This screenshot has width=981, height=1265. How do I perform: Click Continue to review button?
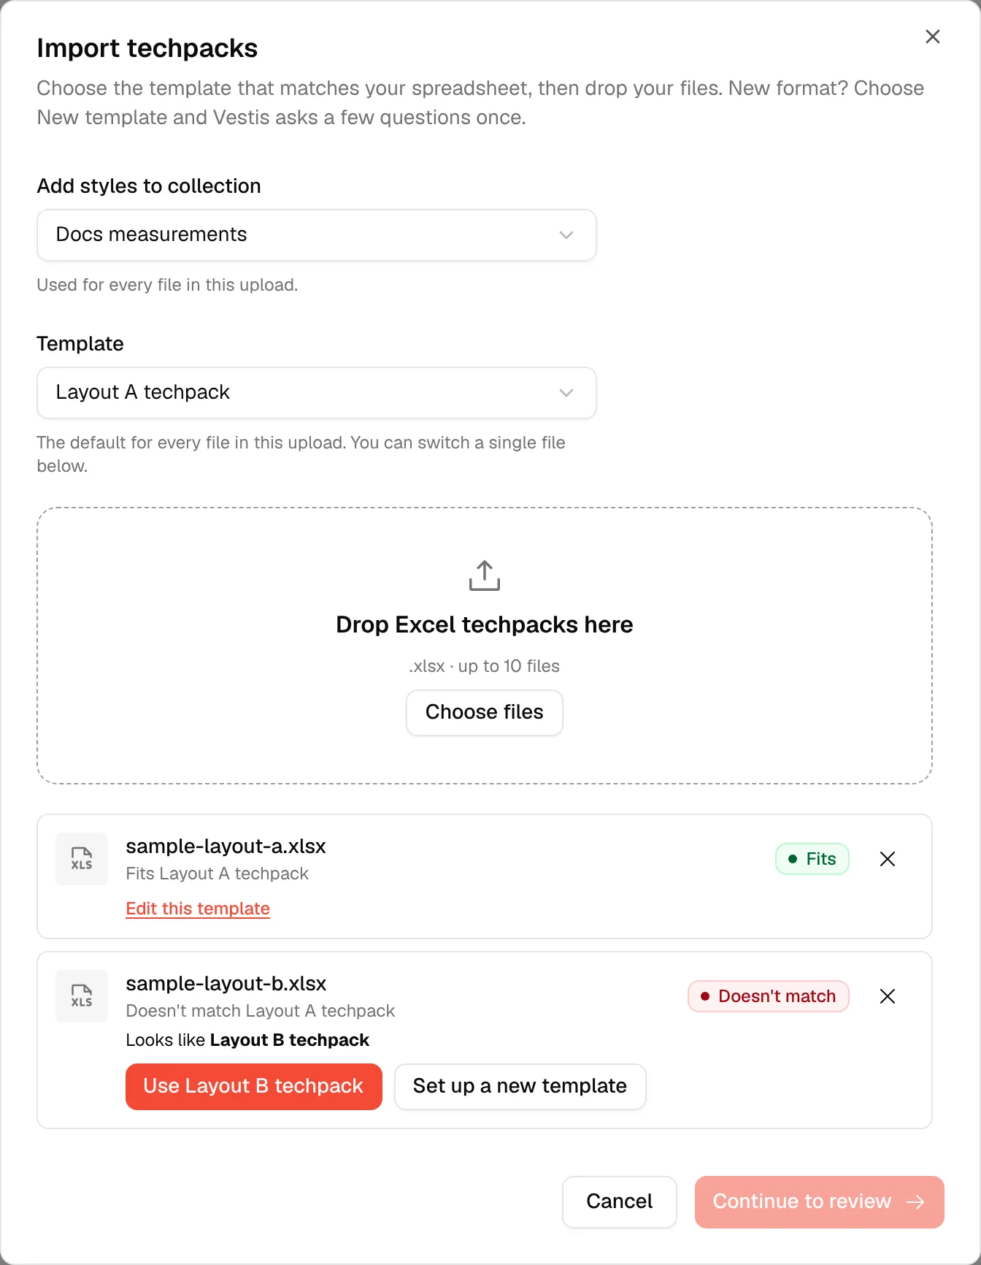pos(820,1201)
